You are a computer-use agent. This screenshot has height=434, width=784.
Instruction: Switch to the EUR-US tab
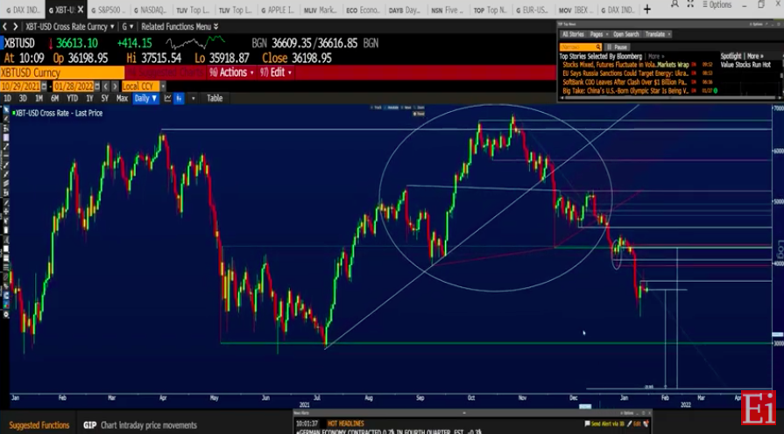coord(533,10)
